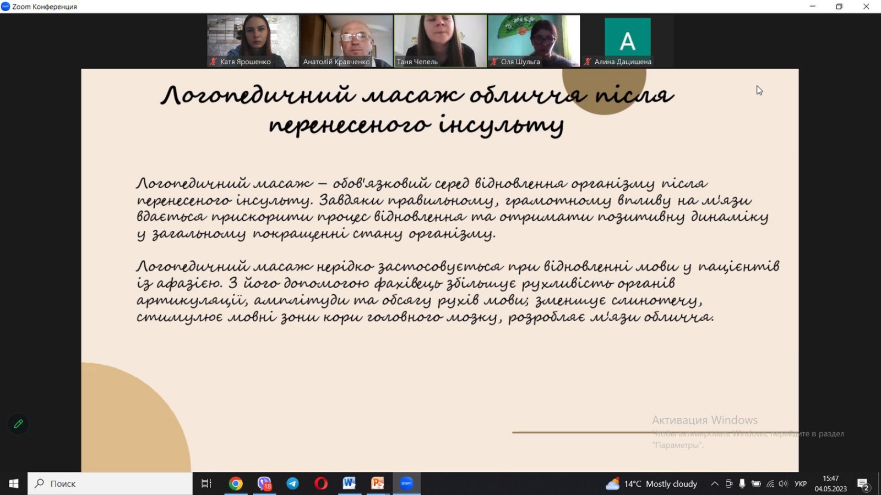881x495 pixels.
Task: Open the Action Center notifications
Action: 863,484
